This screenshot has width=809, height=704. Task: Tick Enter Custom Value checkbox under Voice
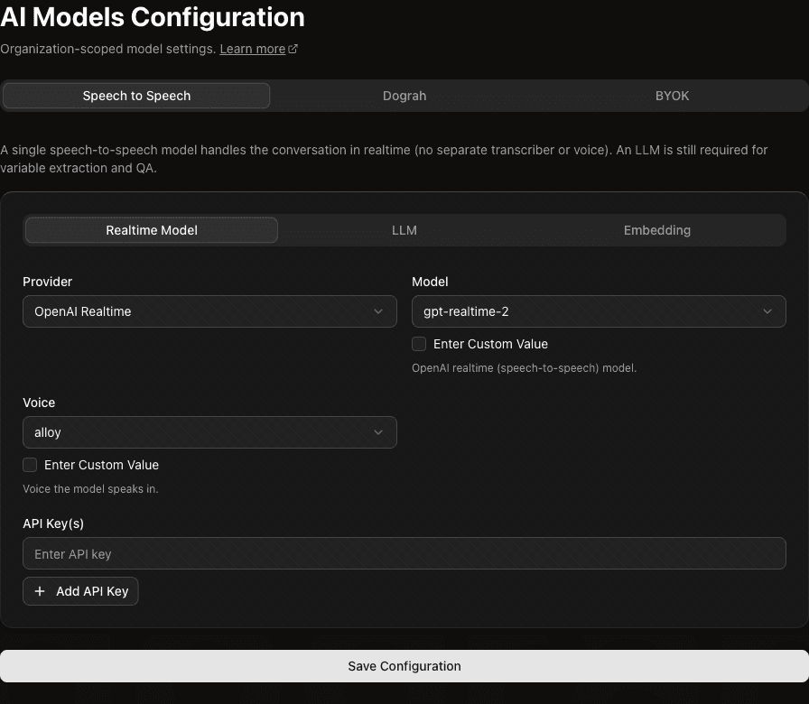pyautogui.click(x=30, y=465)
